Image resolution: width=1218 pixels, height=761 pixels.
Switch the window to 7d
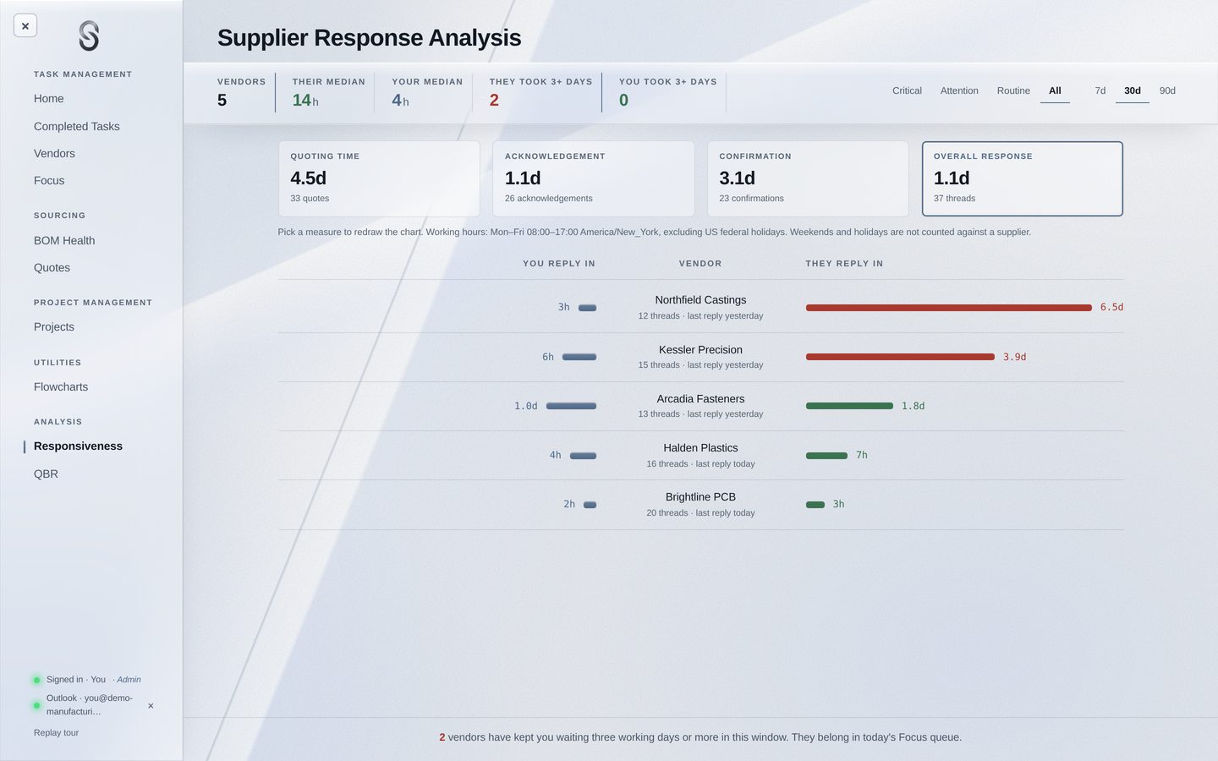pyautogui.click(x=1100, y=90)
